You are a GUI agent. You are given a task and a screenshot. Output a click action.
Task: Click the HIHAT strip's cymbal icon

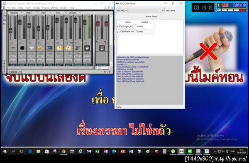(x=41, y=48)
